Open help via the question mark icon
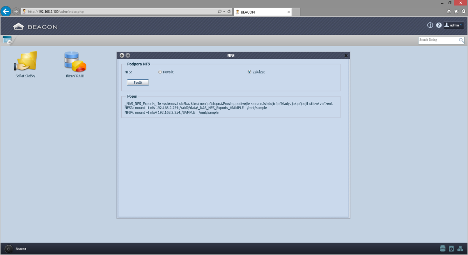The height and width of the screenshot is (255, 468). click(439, 25)
